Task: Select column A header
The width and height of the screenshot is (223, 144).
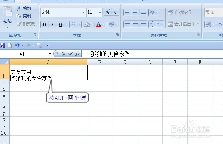Action: click(x=49, y=62)
